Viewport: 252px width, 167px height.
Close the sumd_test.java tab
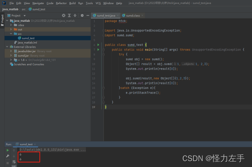118,15
